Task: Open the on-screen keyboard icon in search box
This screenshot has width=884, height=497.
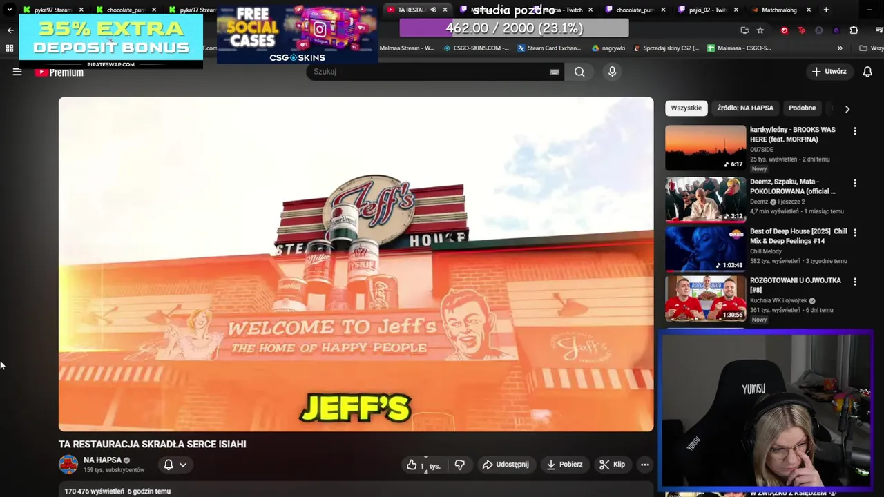Action: click(x=555, y=72)
